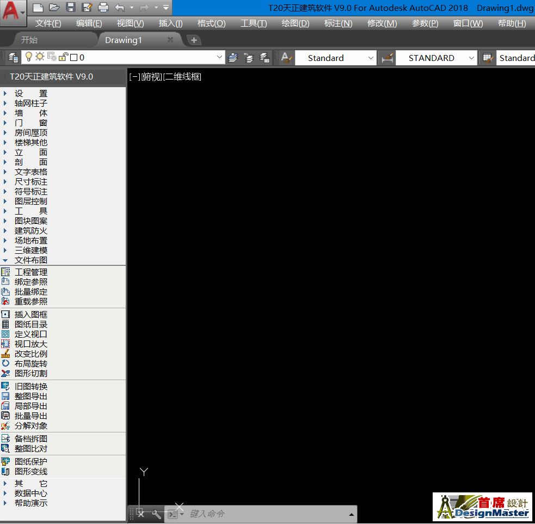Click the command line customize wrench icon

click(157, 514)
